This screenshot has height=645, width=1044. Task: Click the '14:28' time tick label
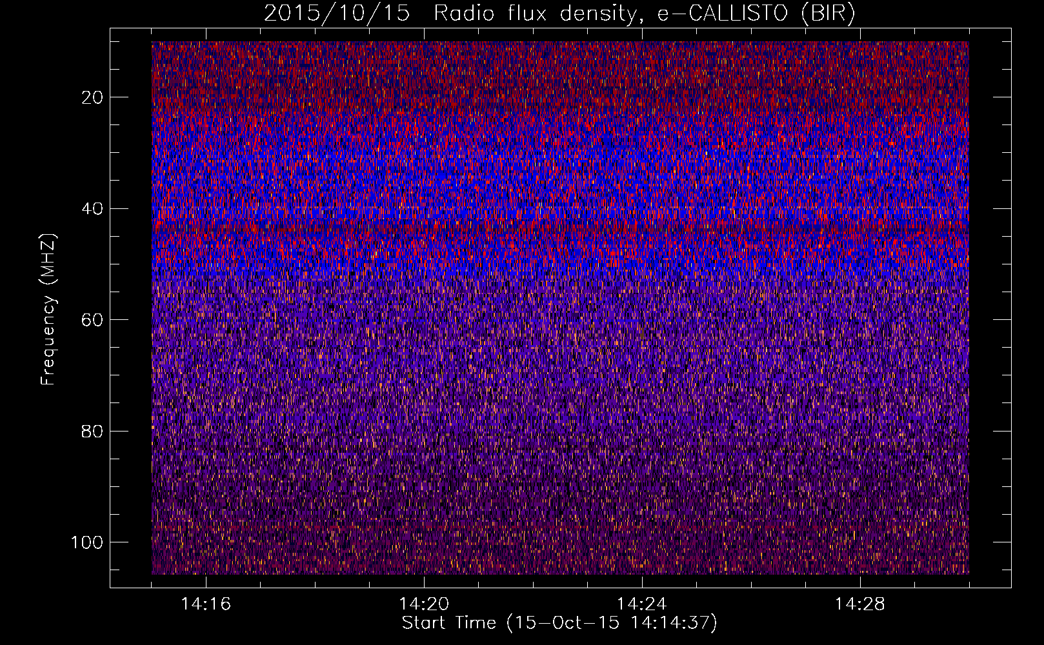[x=860, y=604]
